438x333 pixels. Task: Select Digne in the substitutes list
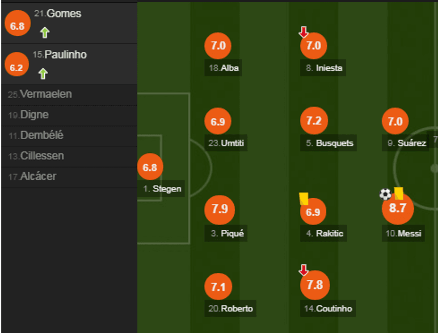[29, 115]
